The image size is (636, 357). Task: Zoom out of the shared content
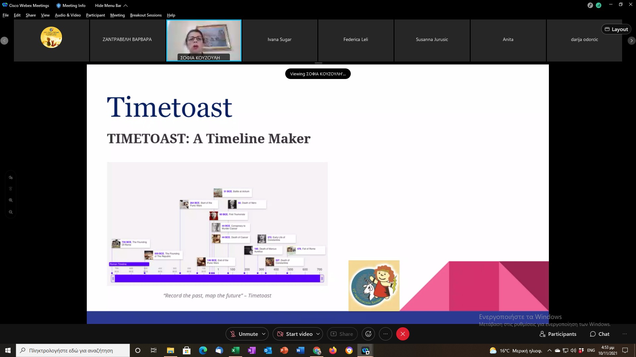[x=11, y=212]
